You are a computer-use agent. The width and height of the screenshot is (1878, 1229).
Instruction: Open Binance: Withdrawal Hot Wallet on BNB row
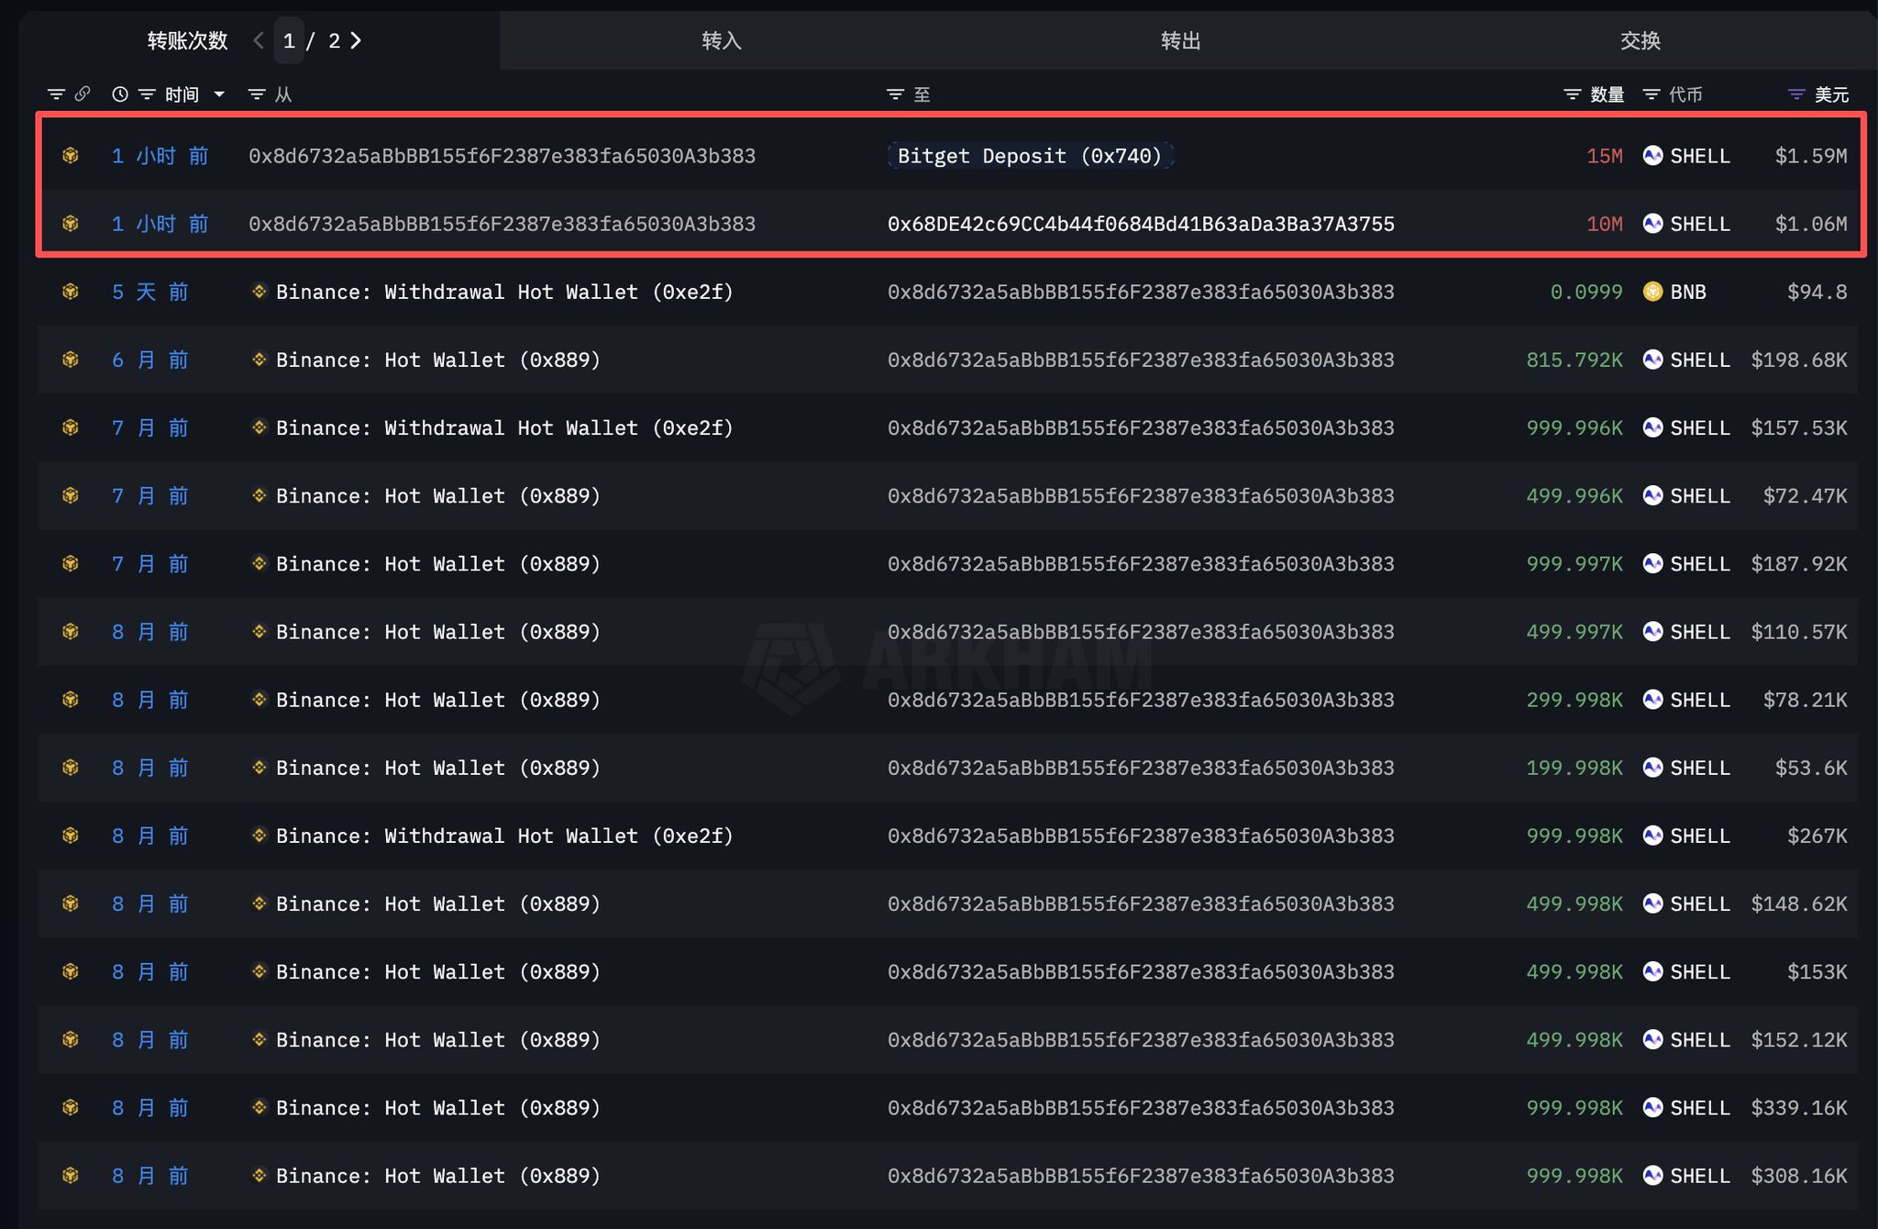503,292
